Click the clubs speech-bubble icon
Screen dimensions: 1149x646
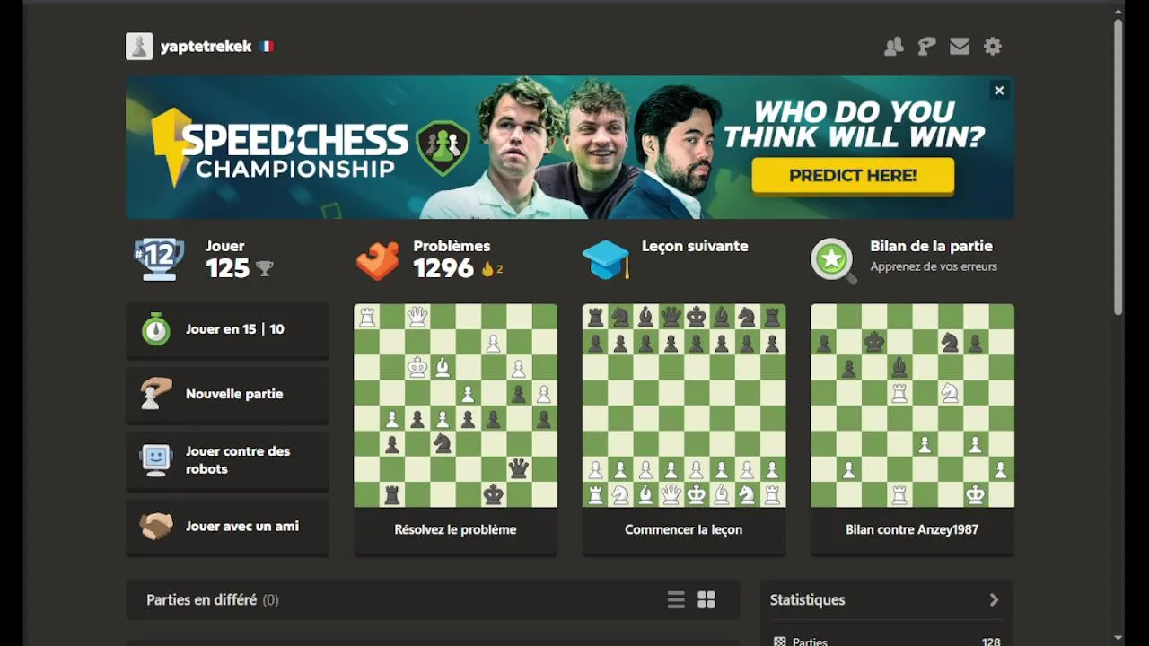926,47
